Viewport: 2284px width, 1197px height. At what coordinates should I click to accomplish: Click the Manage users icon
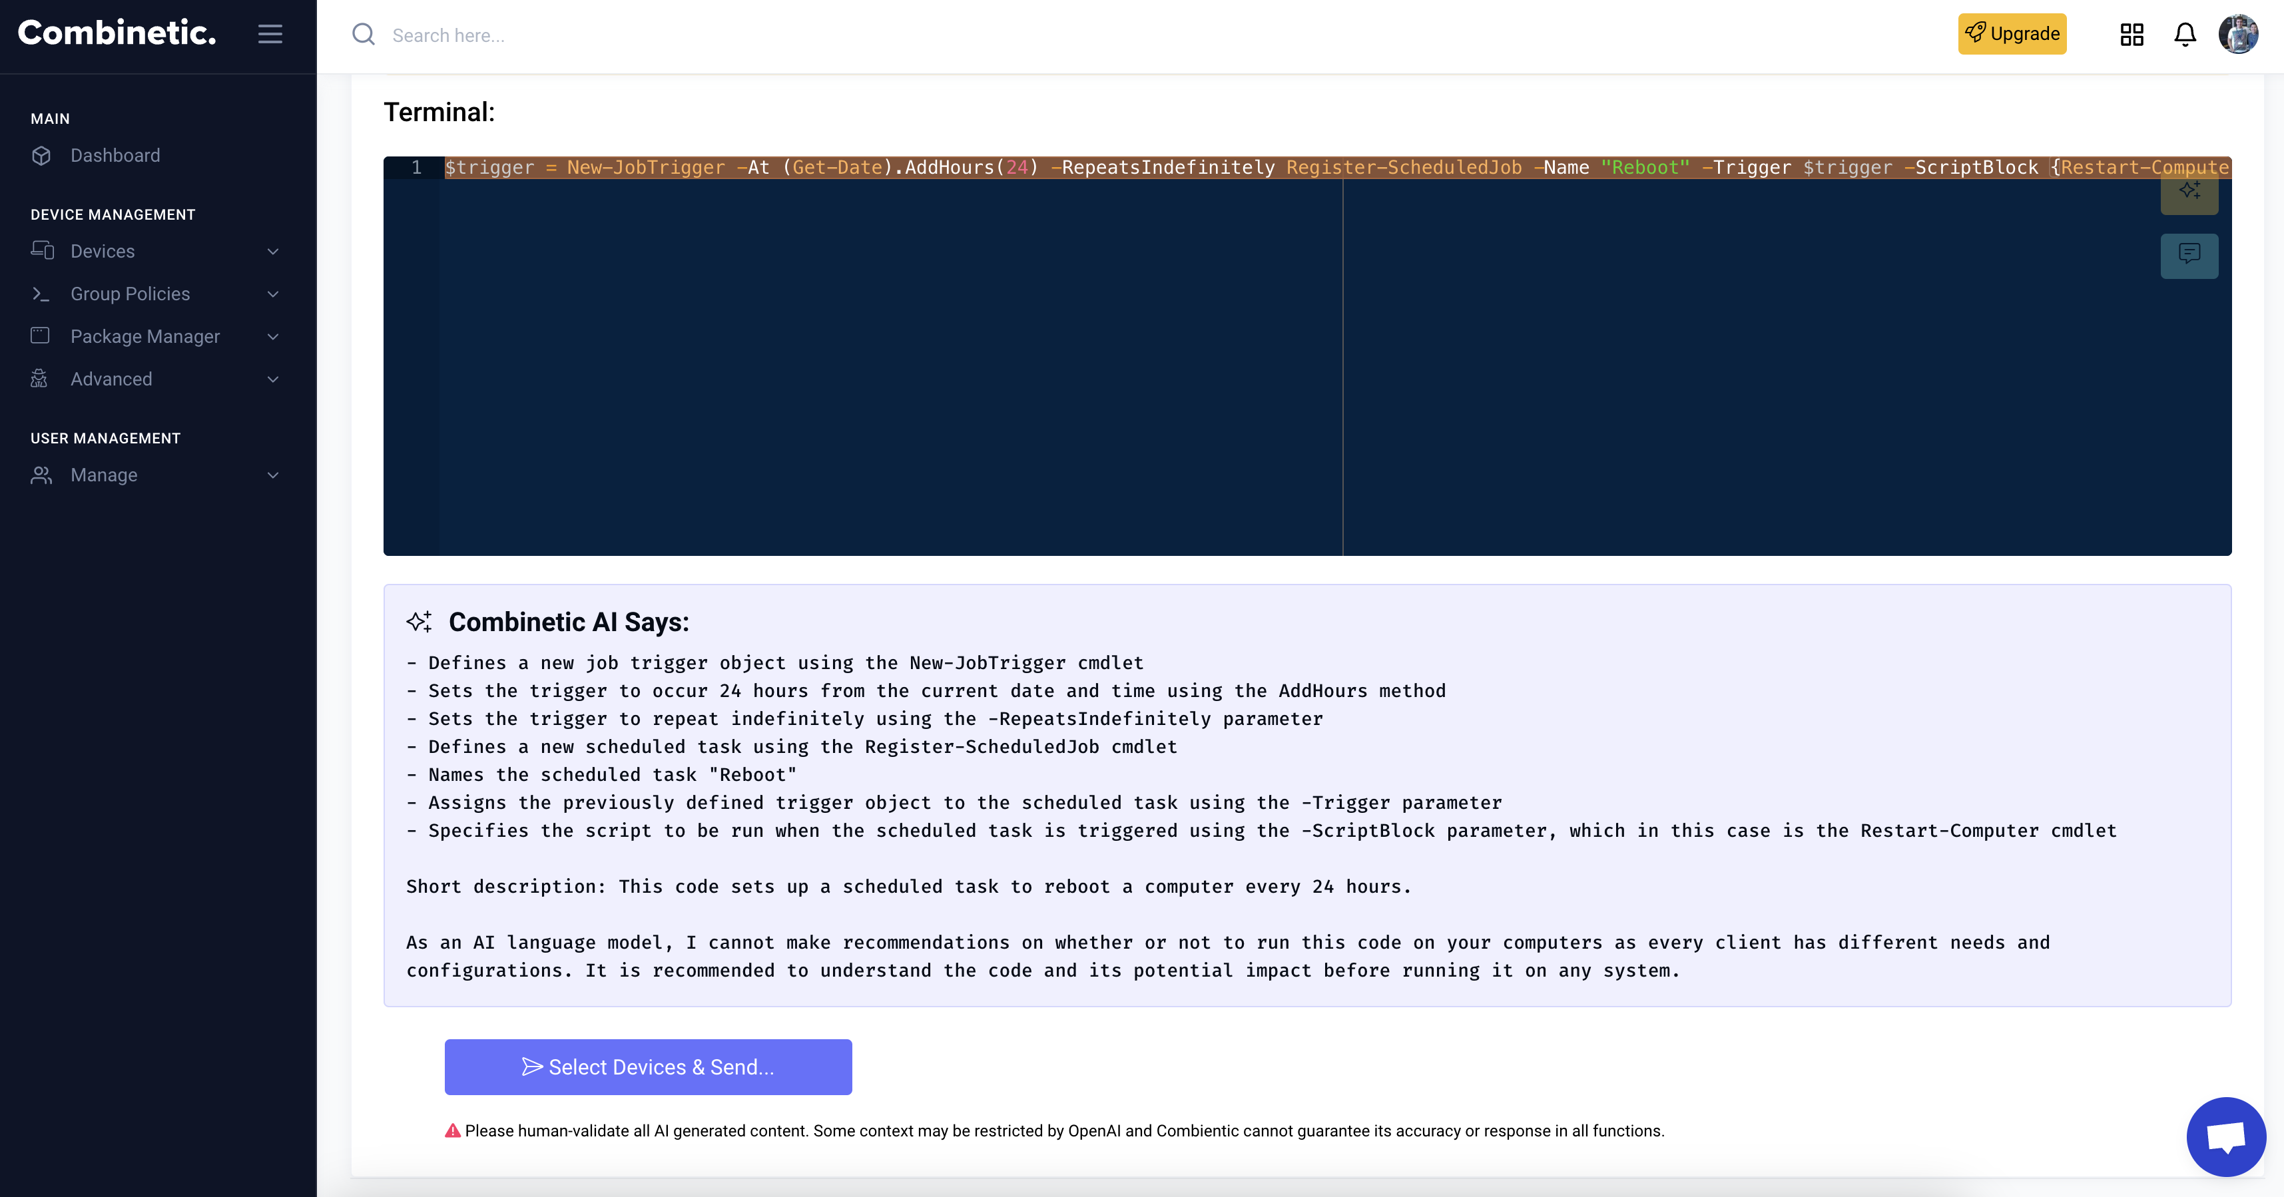click(x=41, y=475)
